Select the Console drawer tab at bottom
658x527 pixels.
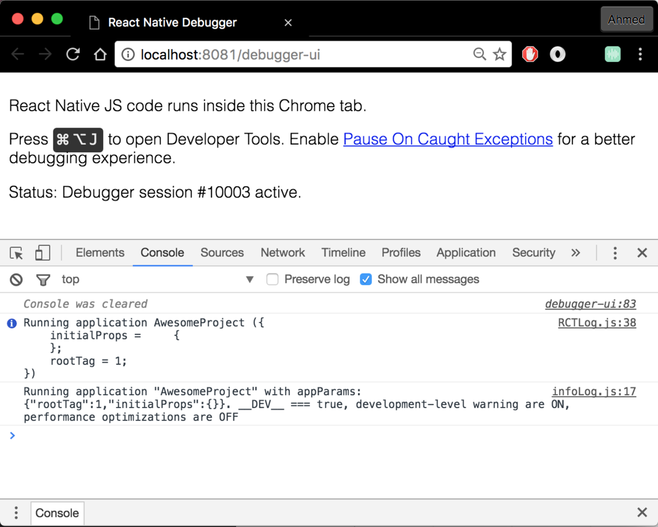click(57, 513)
